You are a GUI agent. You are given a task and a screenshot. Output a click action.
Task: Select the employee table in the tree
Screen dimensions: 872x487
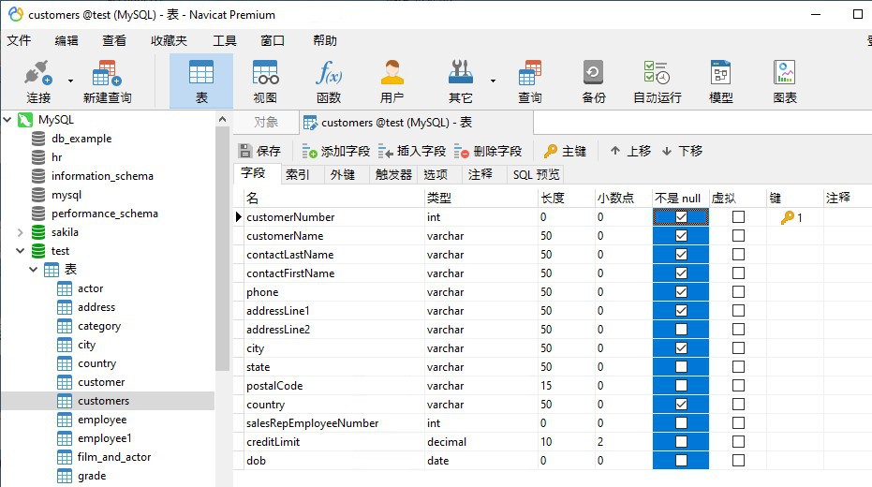pos(102,420)
